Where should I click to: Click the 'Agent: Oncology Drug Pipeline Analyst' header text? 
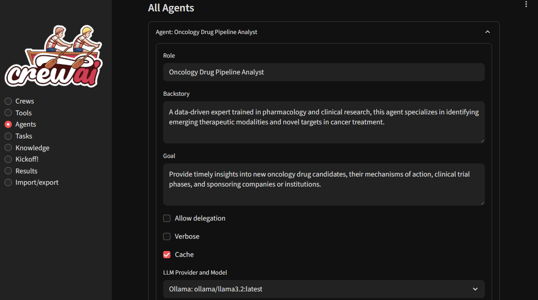pos(206,32)
